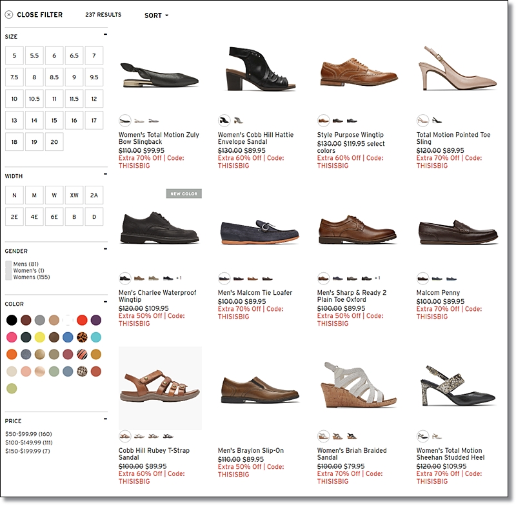The height and width of the screenshot is (505, 516).
Task: Click the Briah Braided Sandal image
Action: pyautogui.click(x=358, y=386)
